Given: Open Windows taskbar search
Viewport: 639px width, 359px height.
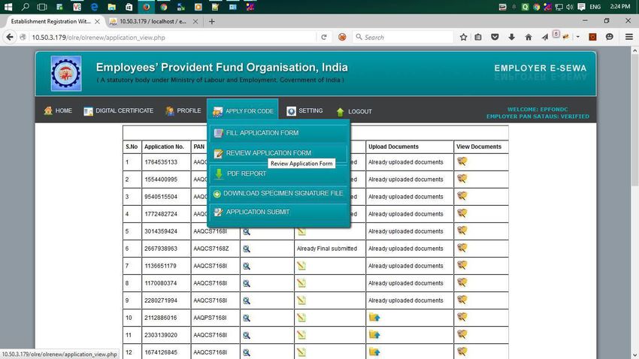Looking at the screenshot, I should pyautogui.click(x=26, y=7).
